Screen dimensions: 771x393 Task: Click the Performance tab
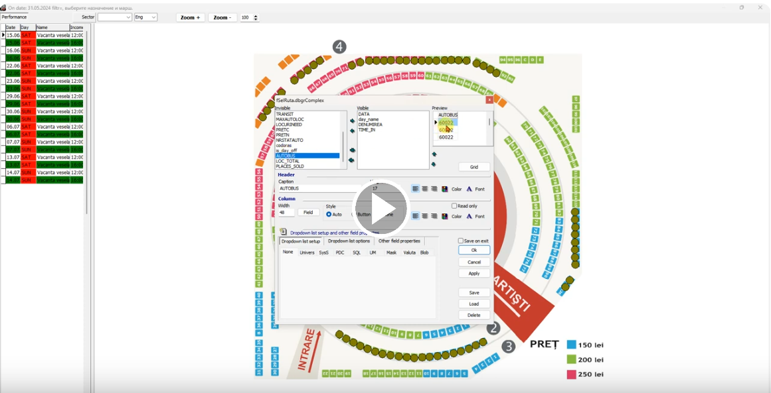point(14,17)
